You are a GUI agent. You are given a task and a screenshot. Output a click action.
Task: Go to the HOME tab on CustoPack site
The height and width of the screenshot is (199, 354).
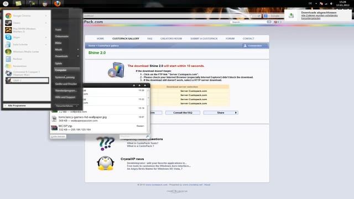pyautogui.click(x=100, y=39)
